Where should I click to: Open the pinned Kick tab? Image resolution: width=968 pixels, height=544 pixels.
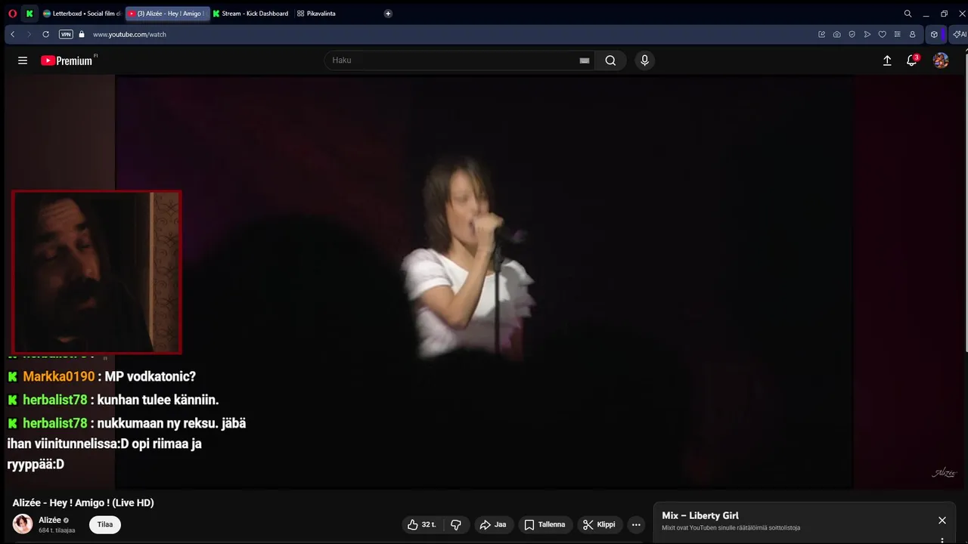pos(29,14)
